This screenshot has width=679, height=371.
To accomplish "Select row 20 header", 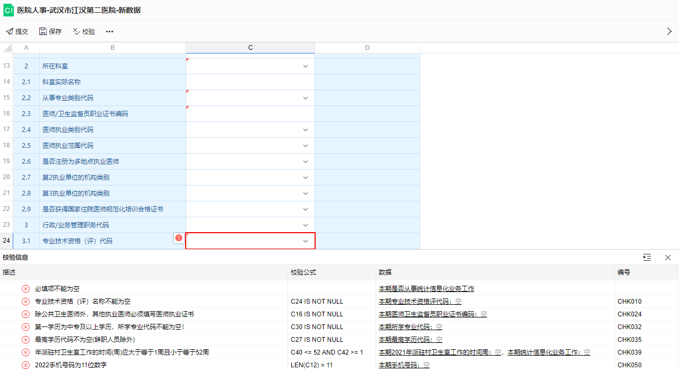I will click(x=6, y=178).
